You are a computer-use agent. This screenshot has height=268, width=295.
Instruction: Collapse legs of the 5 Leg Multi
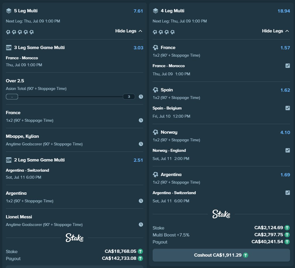[x=129, y=31]
